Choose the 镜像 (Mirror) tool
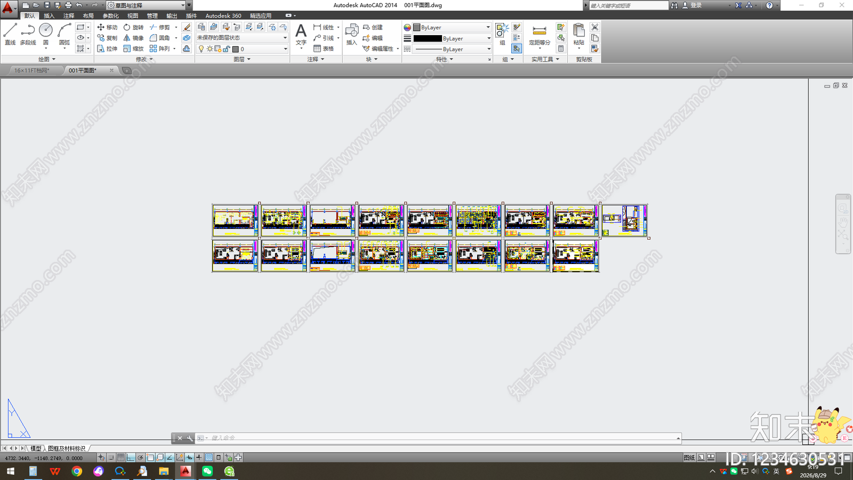853x480 pixels. pos(133,38)
